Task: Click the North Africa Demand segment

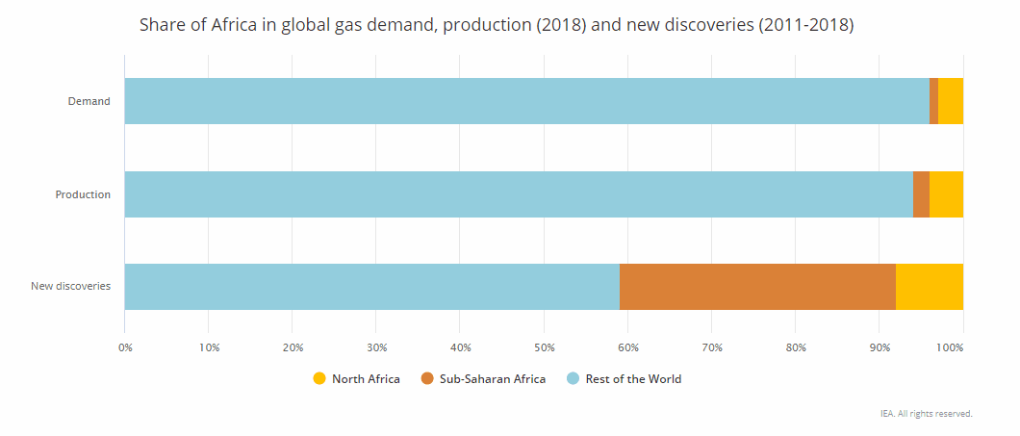Action: pyautogui.click(x=950, y=101)
